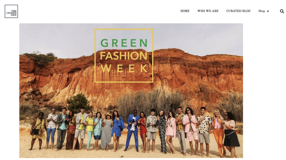This screenshot has height=160, width=286.
Task: Click the man wearing the pink suit
Action: 190,131
